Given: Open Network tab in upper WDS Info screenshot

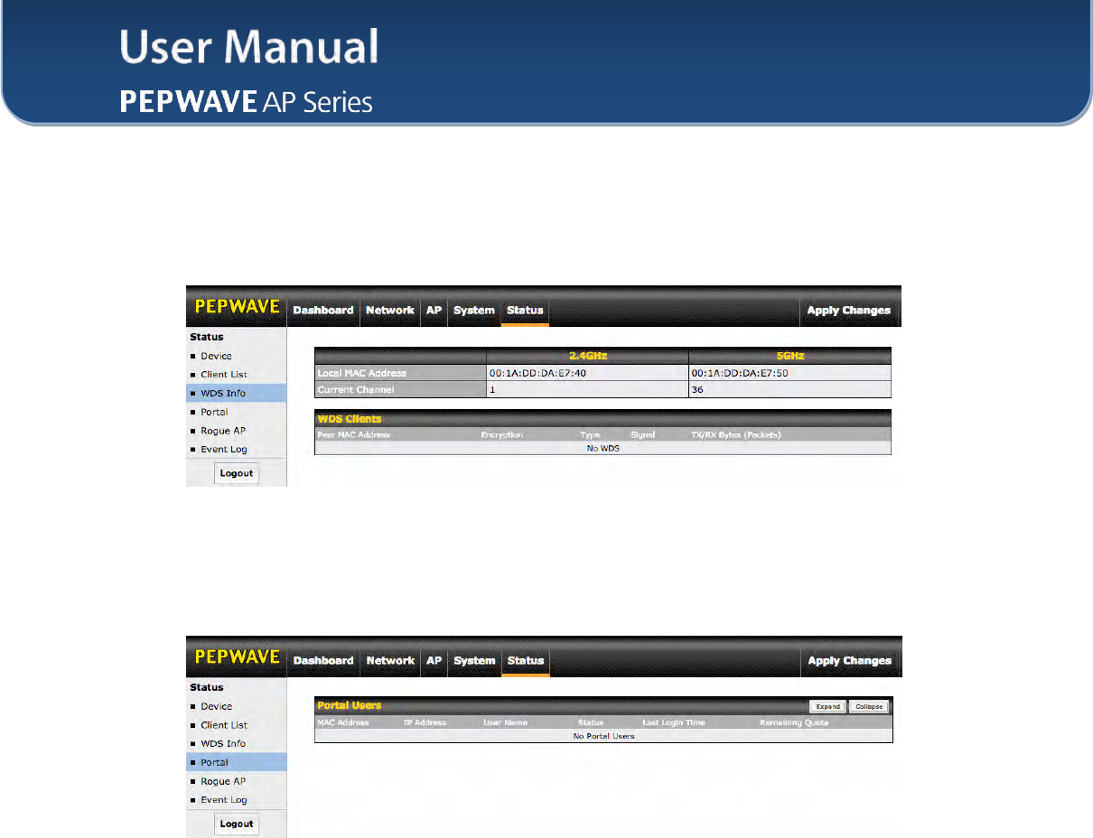Looking at the screenshot, I should coord(389,310).
